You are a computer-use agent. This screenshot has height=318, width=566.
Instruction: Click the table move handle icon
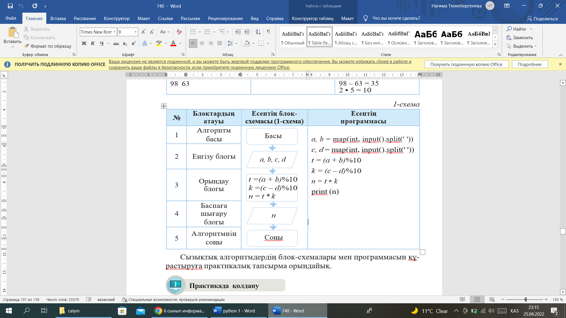164,106
